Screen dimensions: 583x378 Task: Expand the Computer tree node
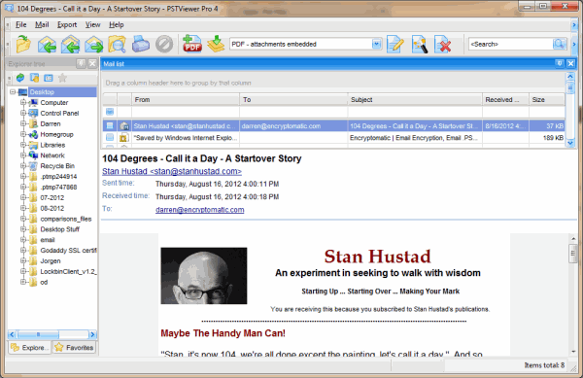click(23, 102)
